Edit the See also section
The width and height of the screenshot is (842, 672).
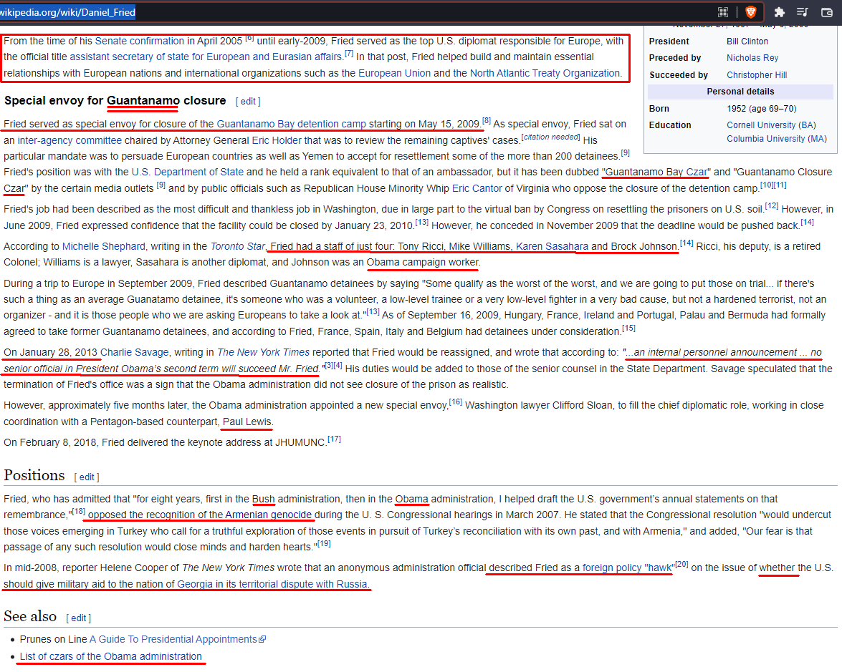(78, 618)
